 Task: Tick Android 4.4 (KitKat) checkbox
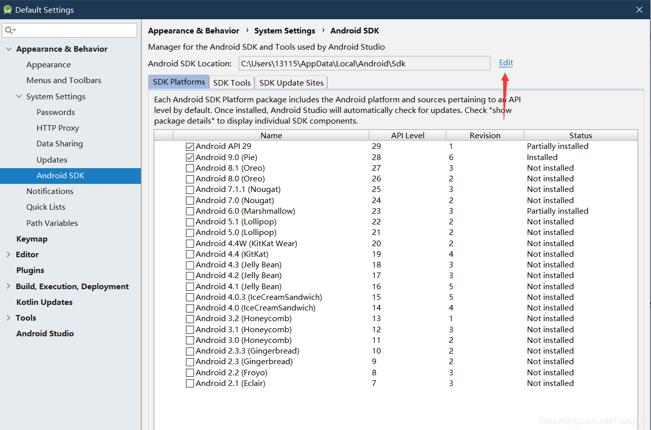pos(190,254)
